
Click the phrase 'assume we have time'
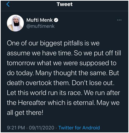[40, 53]
